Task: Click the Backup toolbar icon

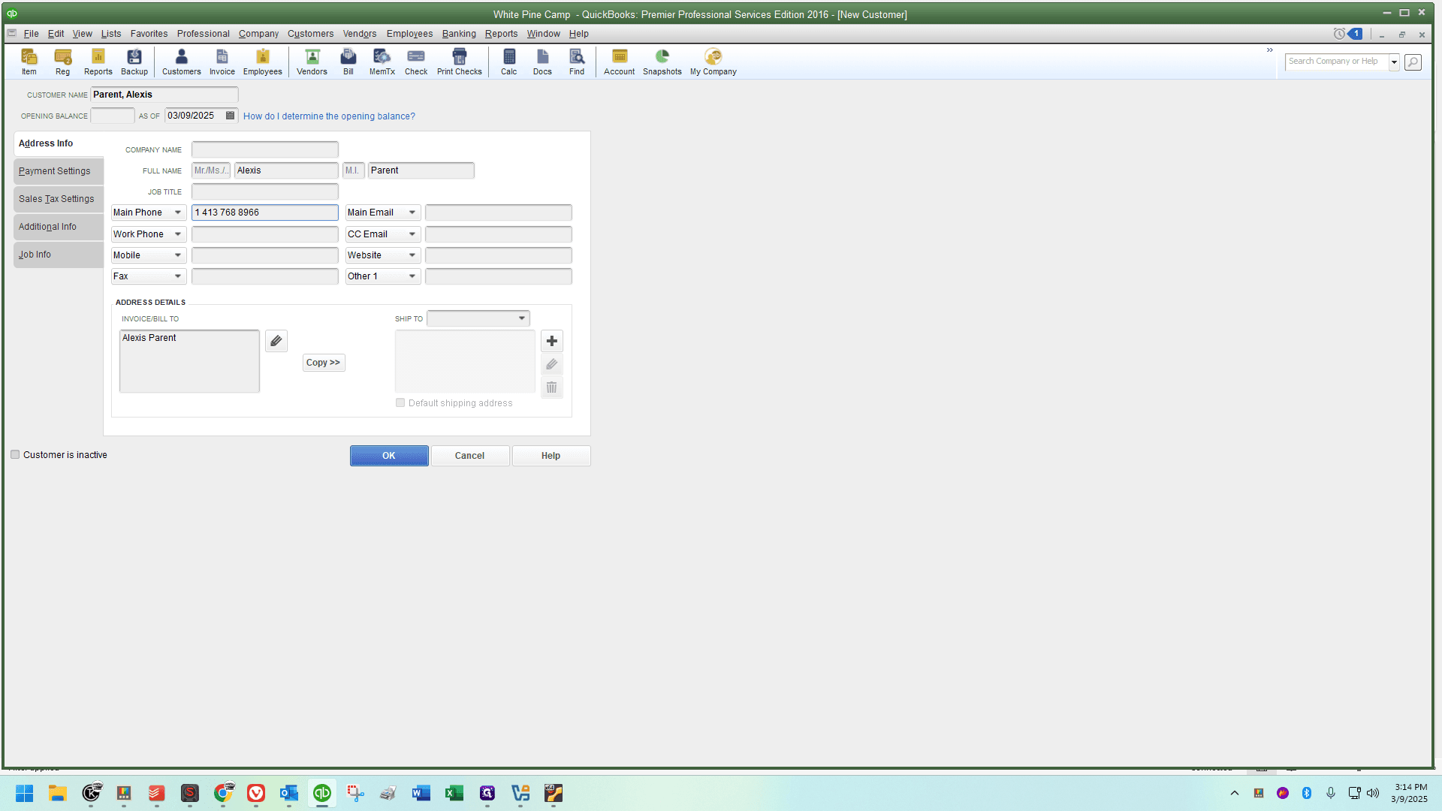Action: [x=134, y=62]
